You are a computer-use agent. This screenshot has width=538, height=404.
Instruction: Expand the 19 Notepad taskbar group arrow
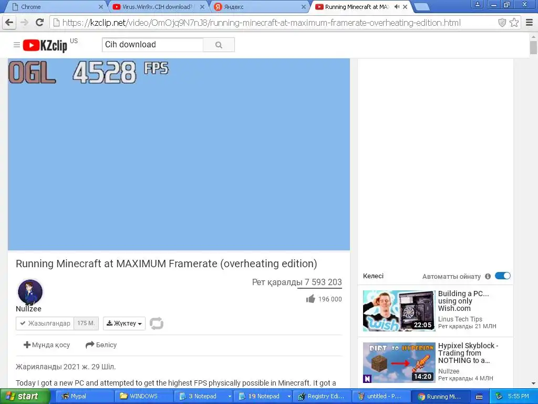(x=289, y=397)
